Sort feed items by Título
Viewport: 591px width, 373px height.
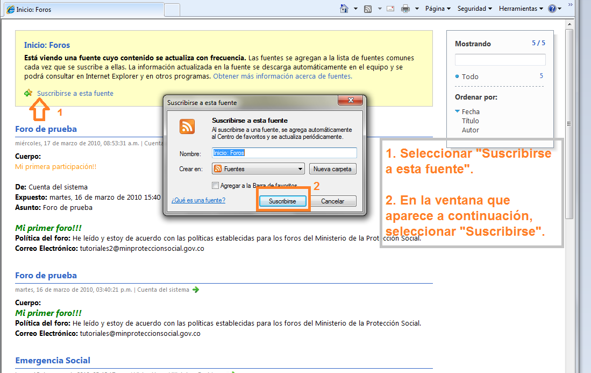click(x=470, y=121)
